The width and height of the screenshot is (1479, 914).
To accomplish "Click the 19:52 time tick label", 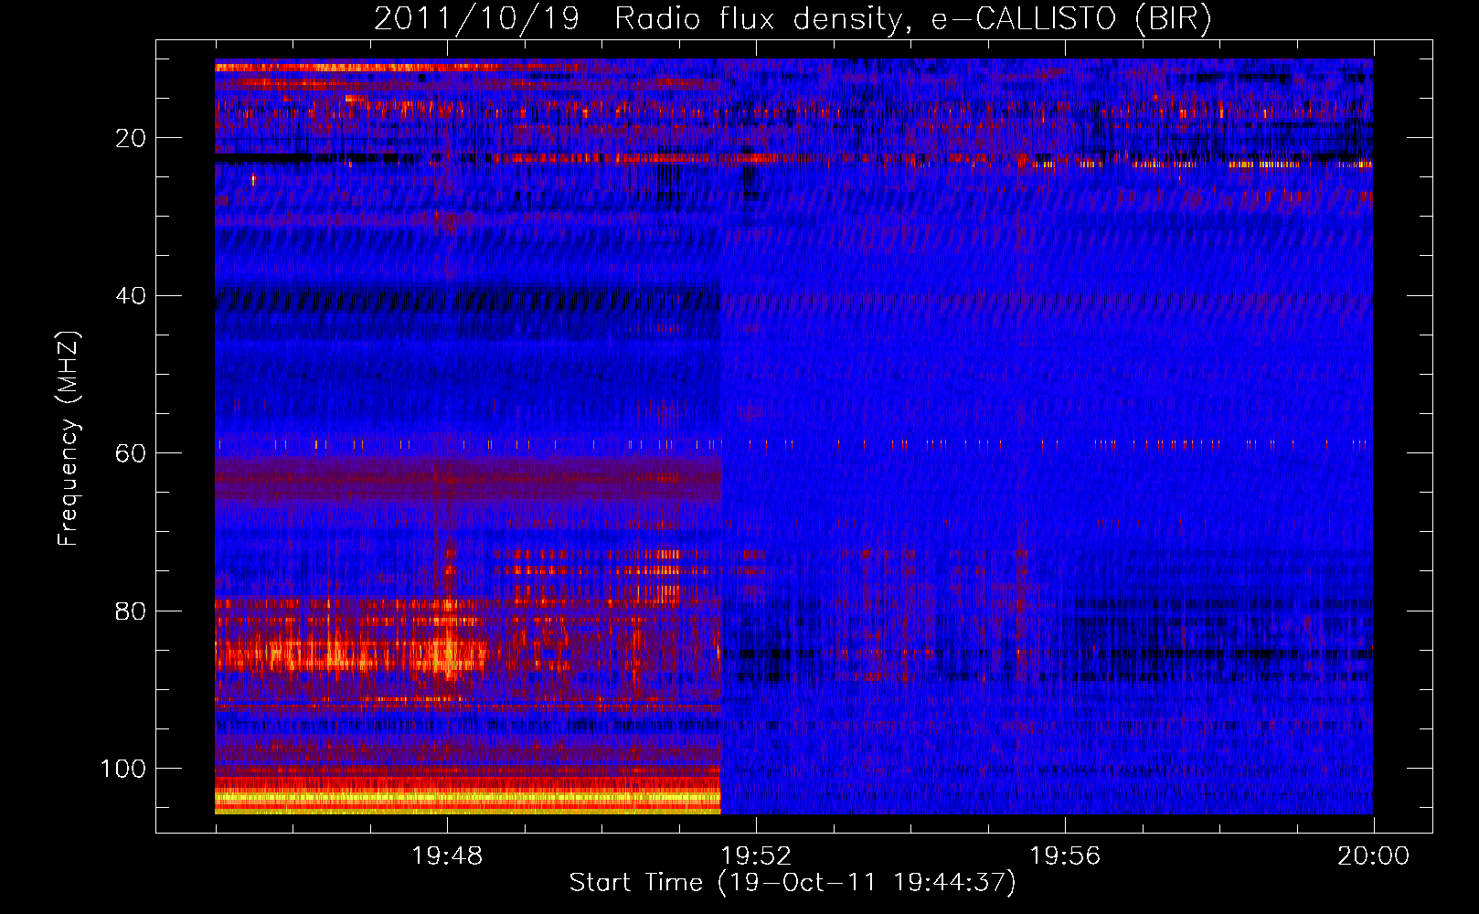I will click(x=756, y=856).
